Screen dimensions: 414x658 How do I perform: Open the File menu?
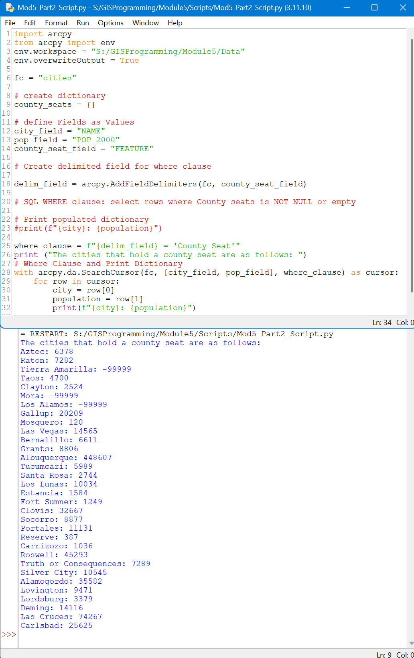(x=10, y=23)
